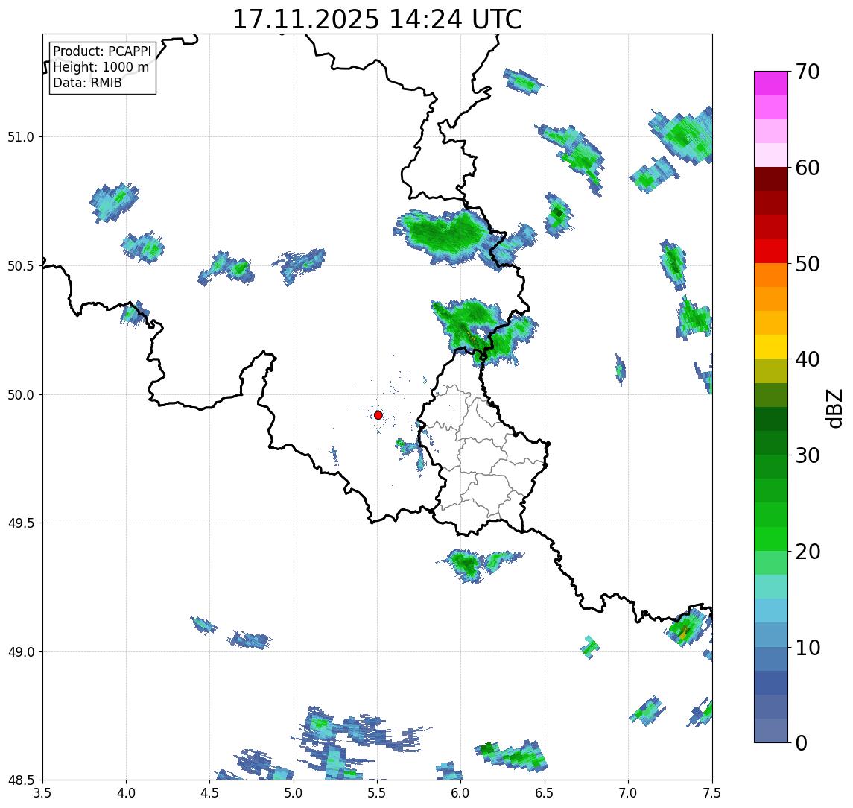Click the latitude axis label 51.0

[21, 136]
